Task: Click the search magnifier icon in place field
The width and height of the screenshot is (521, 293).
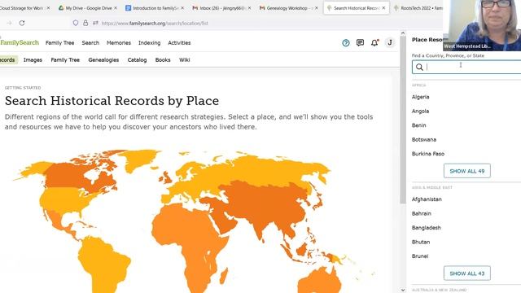Action: point(419,67)
